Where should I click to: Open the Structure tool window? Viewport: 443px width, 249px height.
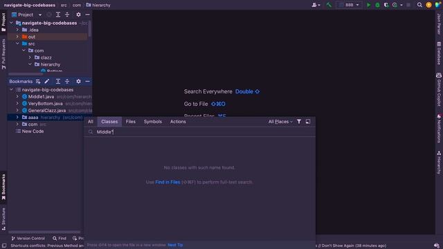pyautogui.click(x=3, y=219)
